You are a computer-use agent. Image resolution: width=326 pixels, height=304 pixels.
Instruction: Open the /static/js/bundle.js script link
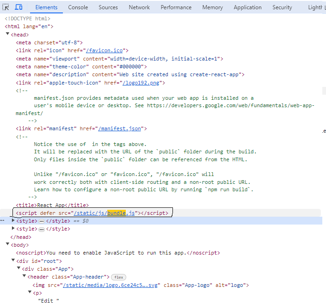click(104, 213)
